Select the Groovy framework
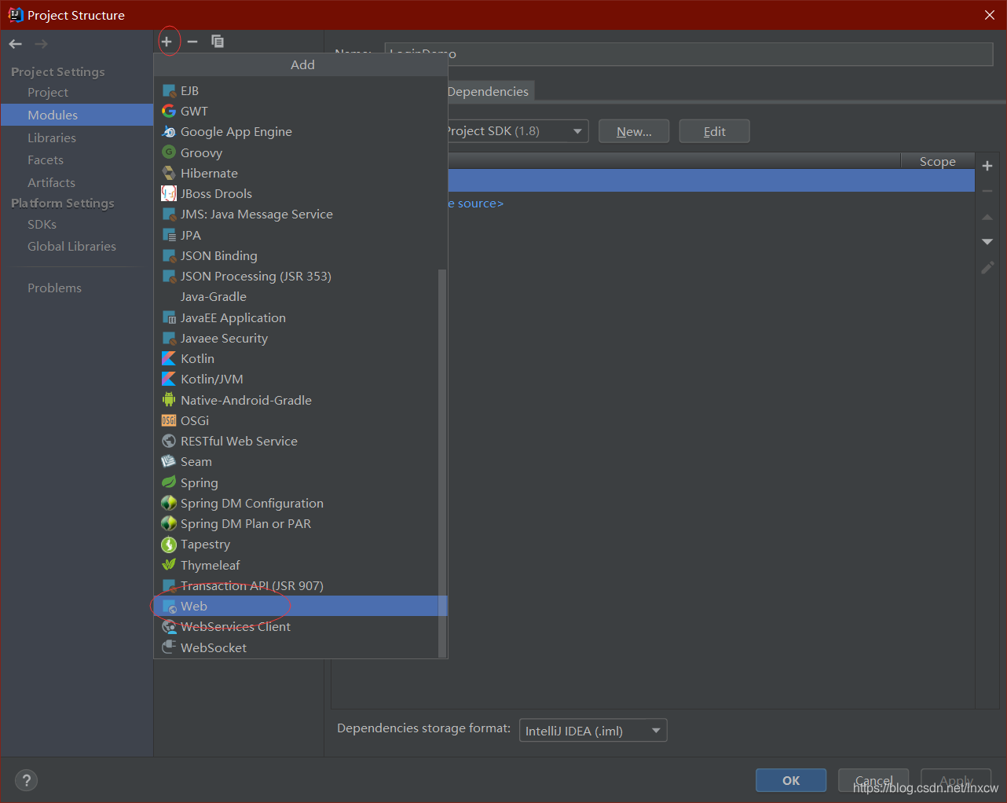The width and height of the screenshot is (1007, 803). click(x=300, y=152)
